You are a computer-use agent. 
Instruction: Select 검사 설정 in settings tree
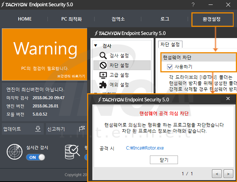pos(122,56)
